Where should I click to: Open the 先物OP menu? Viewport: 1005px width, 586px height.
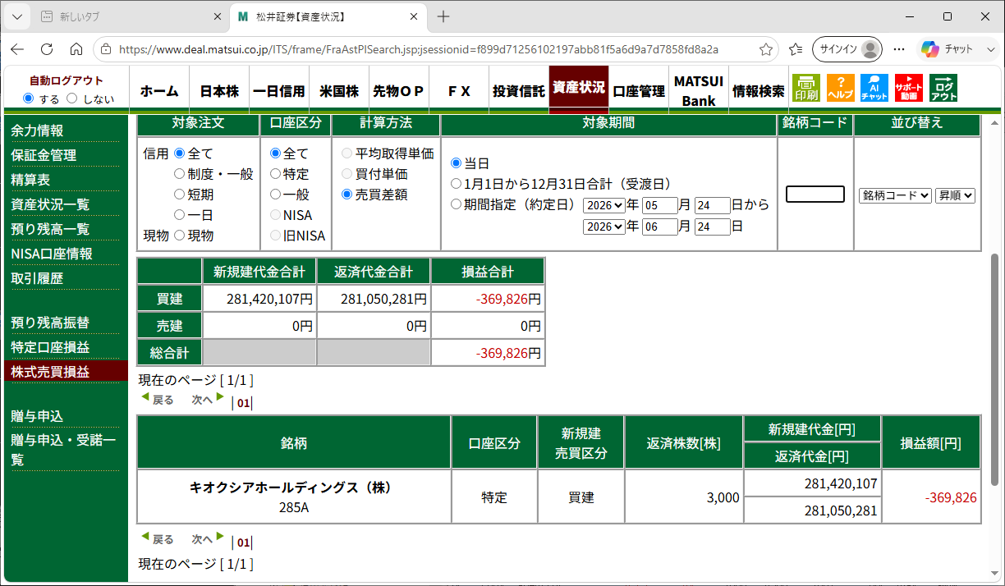click(x=399, y=91)
